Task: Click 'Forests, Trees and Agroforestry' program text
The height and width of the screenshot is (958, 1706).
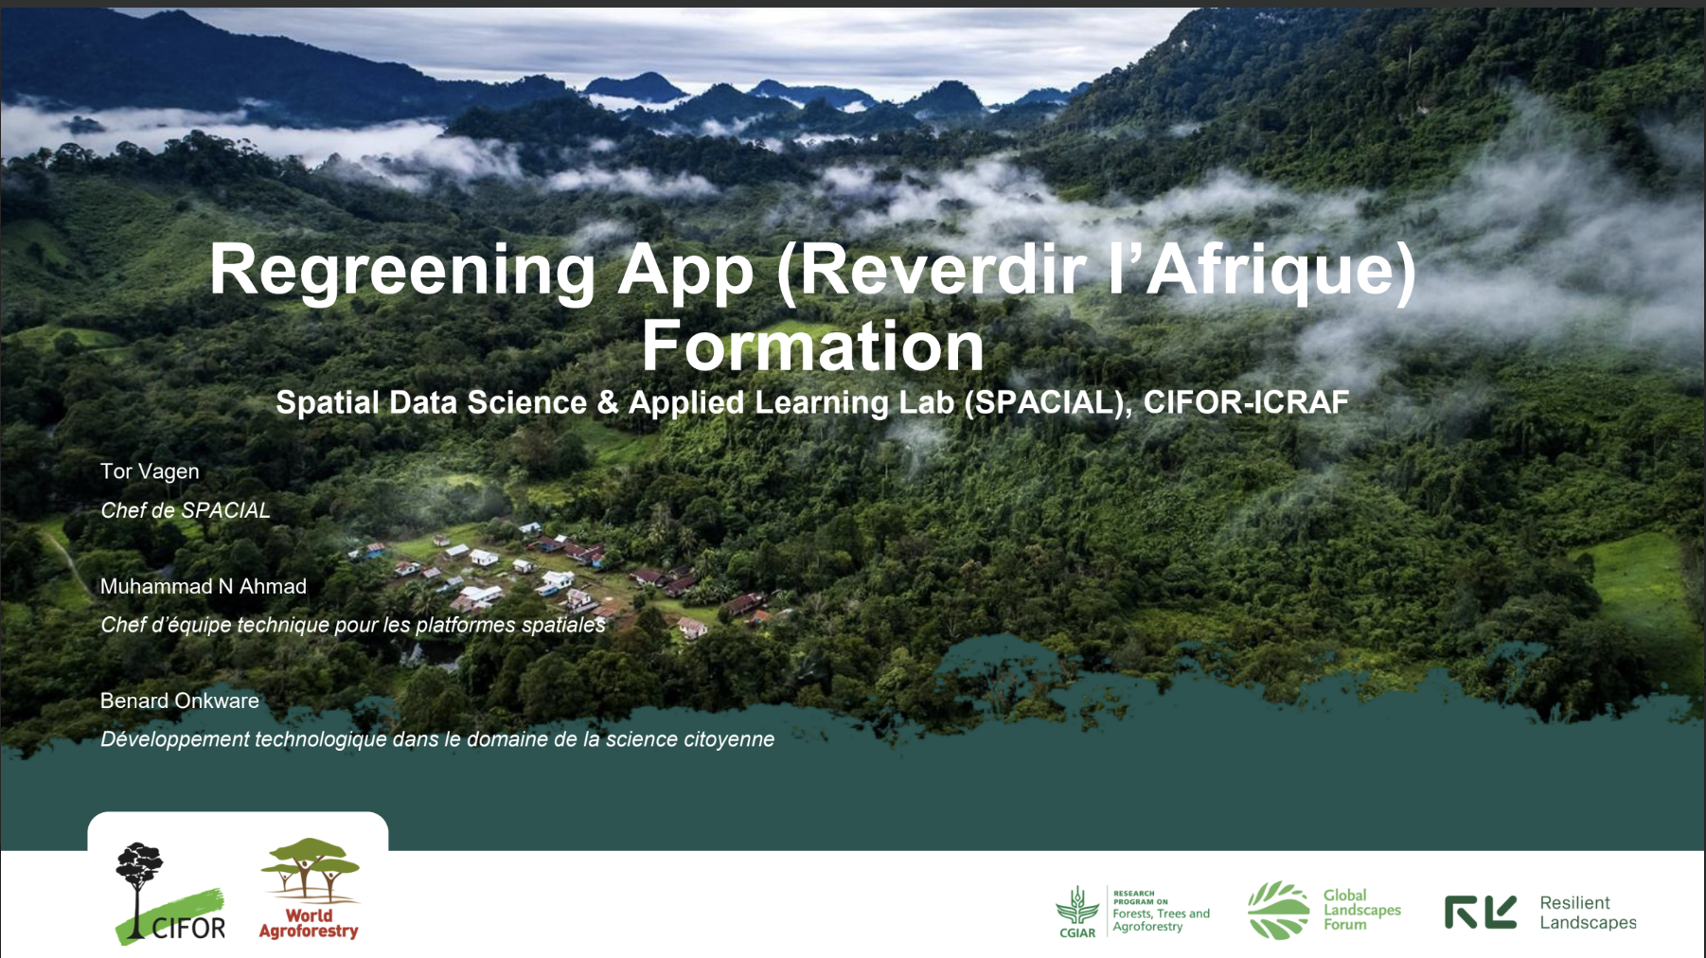Action: coord(1161,914)
